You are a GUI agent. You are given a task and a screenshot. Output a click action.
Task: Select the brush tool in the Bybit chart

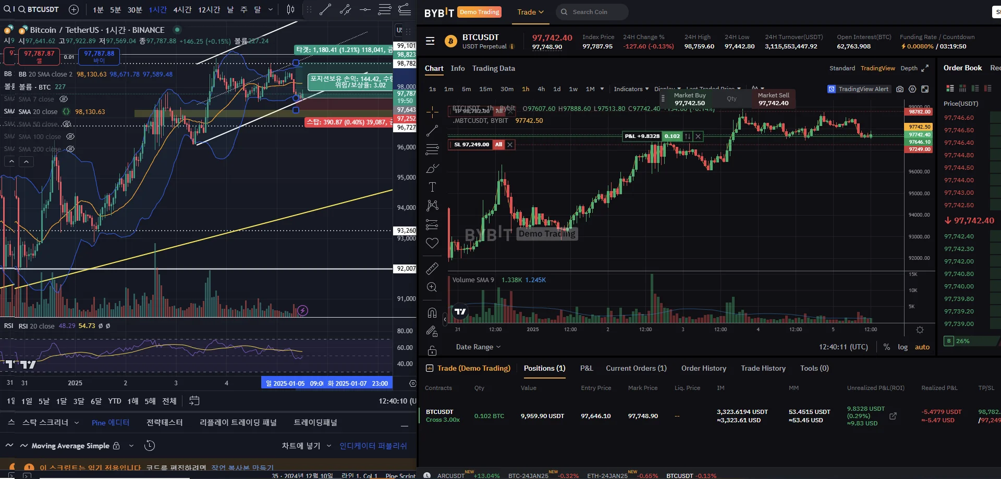pyautogui.click(x=432, y=168)
